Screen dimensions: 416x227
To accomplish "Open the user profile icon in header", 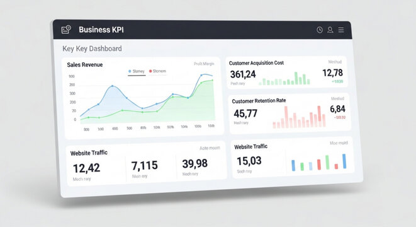I will pyautogui.click(x=330, y=30).
